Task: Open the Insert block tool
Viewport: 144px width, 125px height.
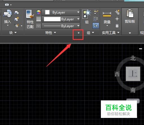Action: (8, 13)
